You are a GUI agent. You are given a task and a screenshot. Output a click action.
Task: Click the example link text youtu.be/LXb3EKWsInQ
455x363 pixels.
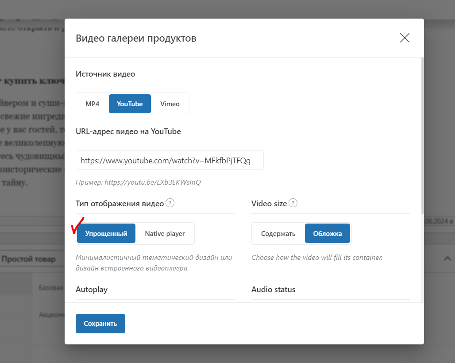[153, 182]
